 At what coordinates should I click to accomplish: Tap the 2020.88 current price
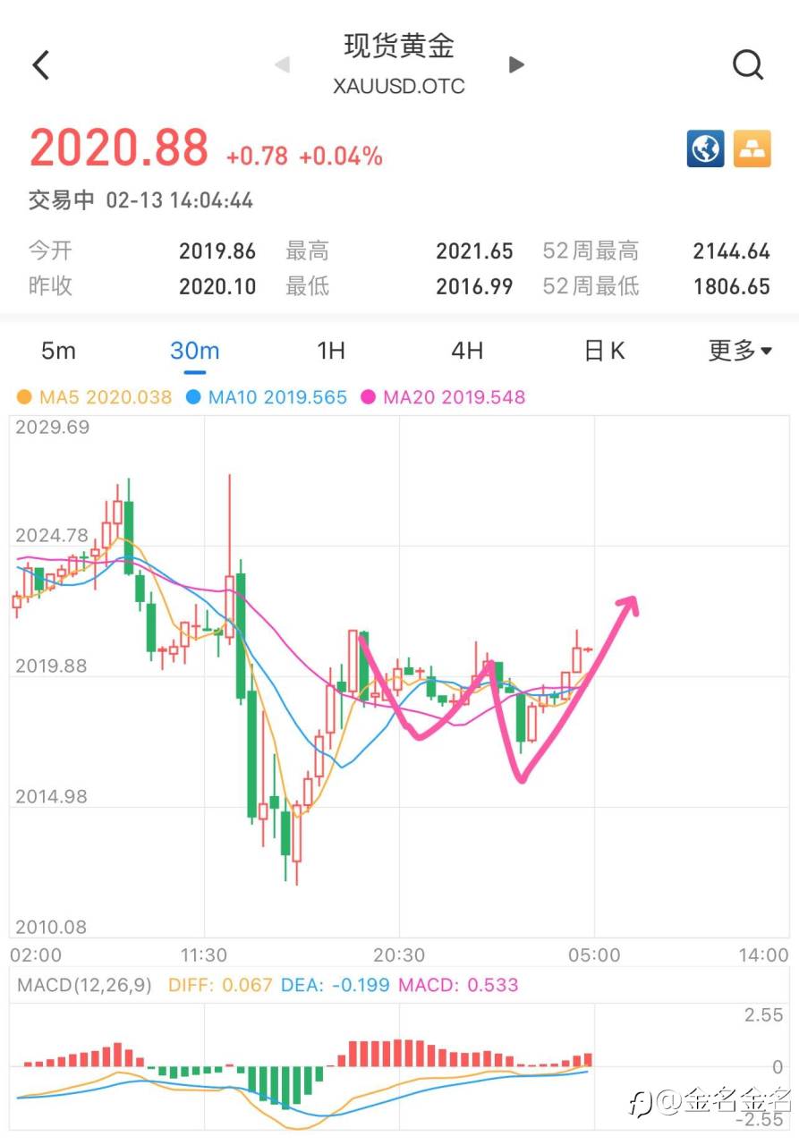[119, 148]
